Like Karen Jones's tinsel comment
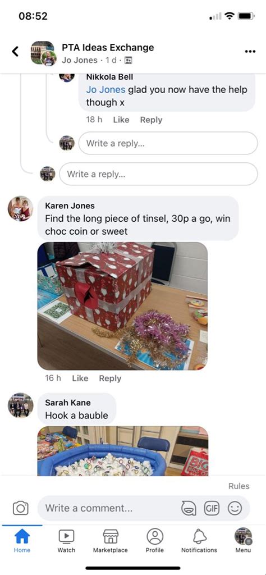The height and width of the screenshot is (575, 266). [x=80, y=378]
